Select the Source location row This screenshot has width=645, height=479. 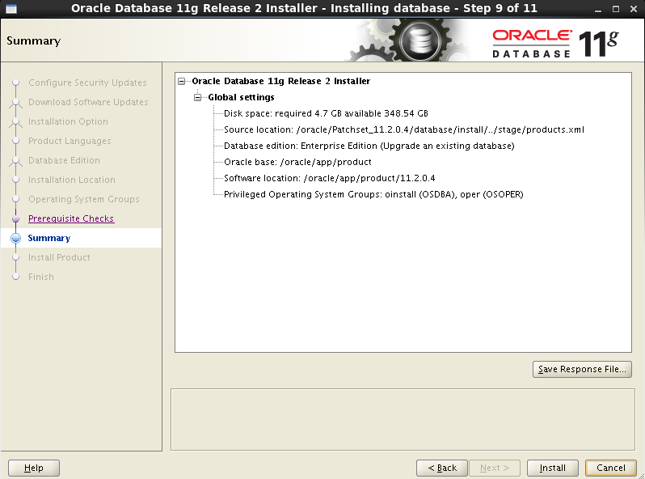pos(404,129)
